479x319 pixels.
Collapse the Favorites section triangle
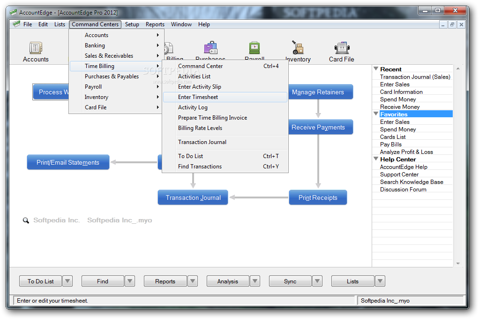pos(376,114)
